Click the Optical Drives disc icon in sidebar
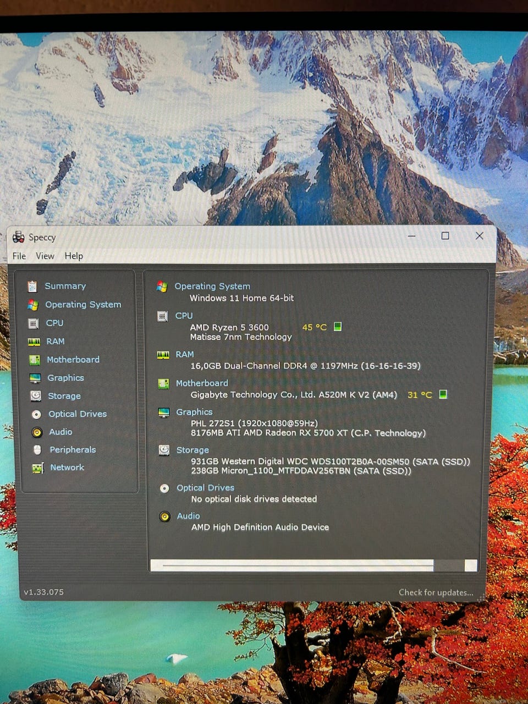This screenshot has height=704, width=528. click(36, 414)
